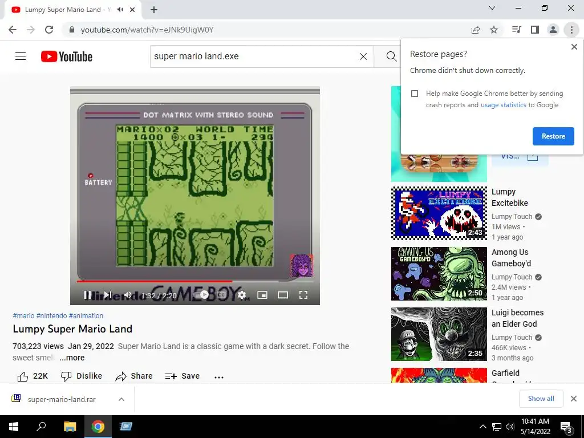Click the Lumpy Excitebike title
Image resolution: width=584 pixels, height=438 pixels.
pos(510,197)
